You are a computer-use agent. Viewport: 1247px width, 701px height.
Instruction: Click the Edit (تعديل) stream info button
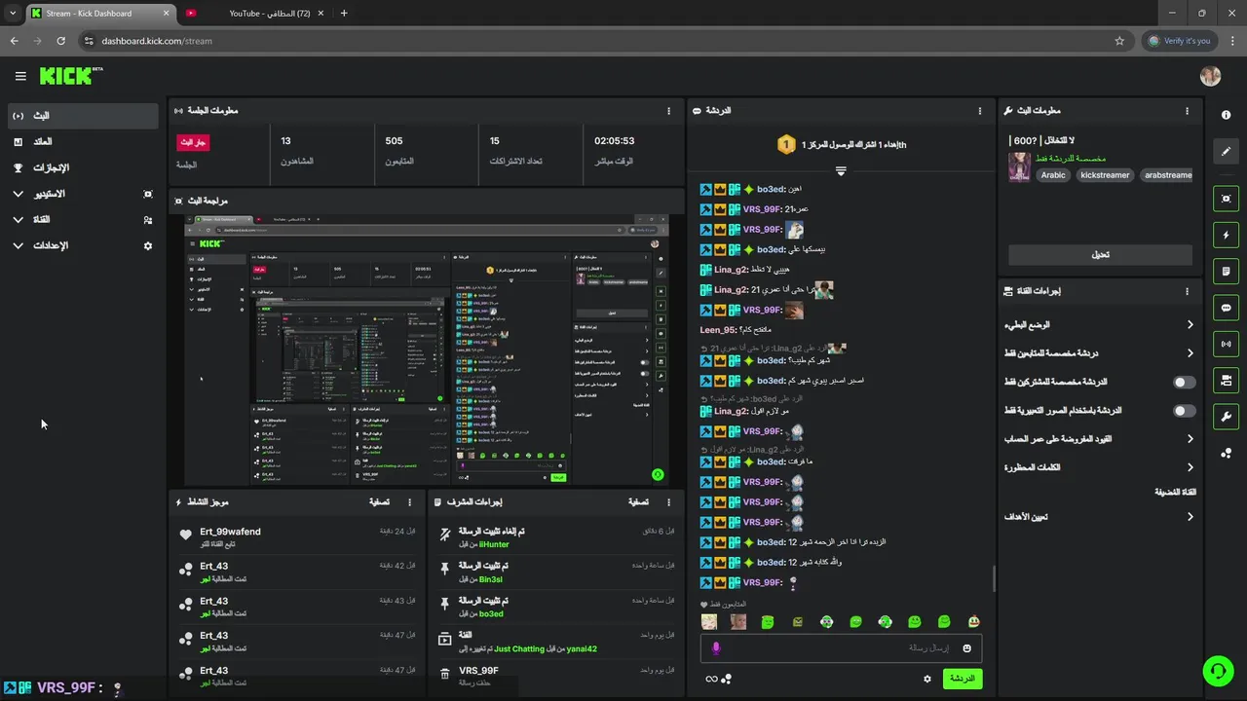pos(1100,255)
